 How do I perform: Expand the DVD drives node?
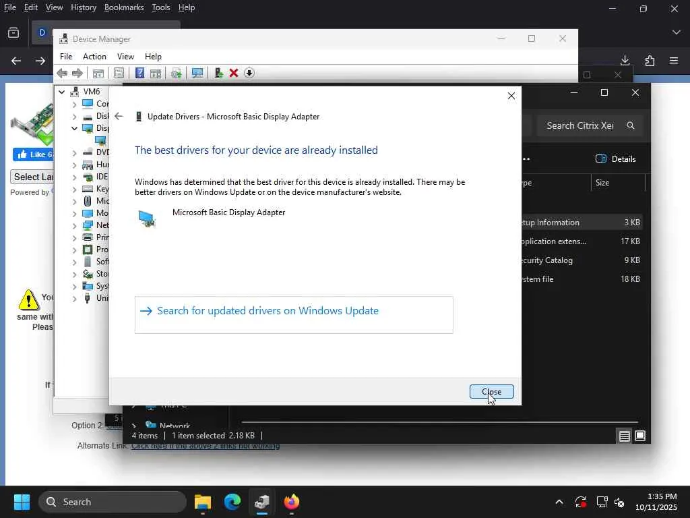click(74, 152)
